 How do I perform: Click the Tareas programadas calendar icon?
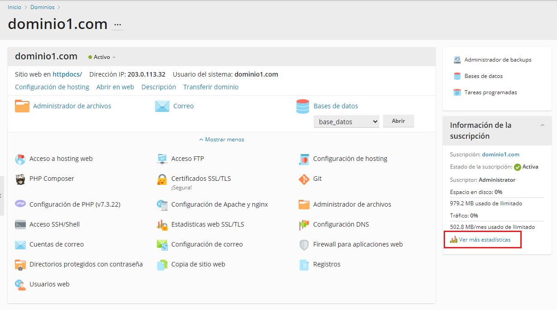pyautogui.click(x=457, y=92)
